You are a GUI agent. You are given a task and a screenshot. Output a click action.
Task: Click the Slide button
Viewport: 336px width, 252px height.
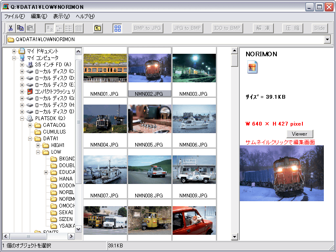click(x=320, y=28)
